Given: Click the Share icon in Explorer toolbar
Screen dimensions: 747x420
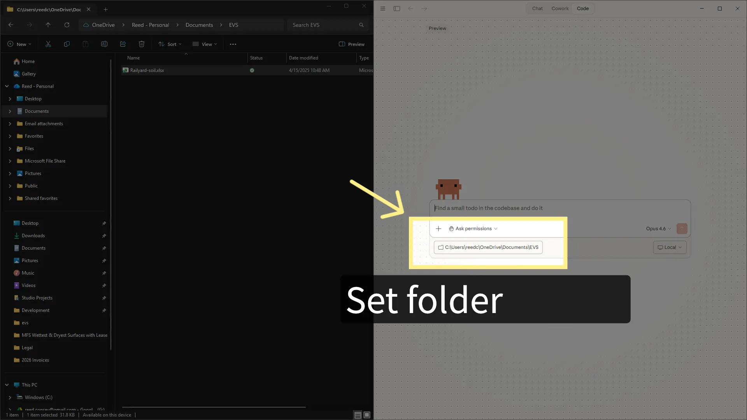Looking at the screenshot, I should (123, 44).
